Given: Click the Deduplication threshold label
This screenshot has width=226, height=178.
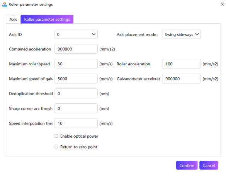Looking at the screenshot, I should 31,94.
